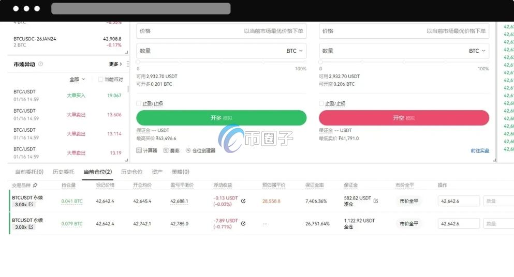The image size is (514, 277).
Task: Switch to the 历史委托 tab
Action: click(x=63, y=172)
